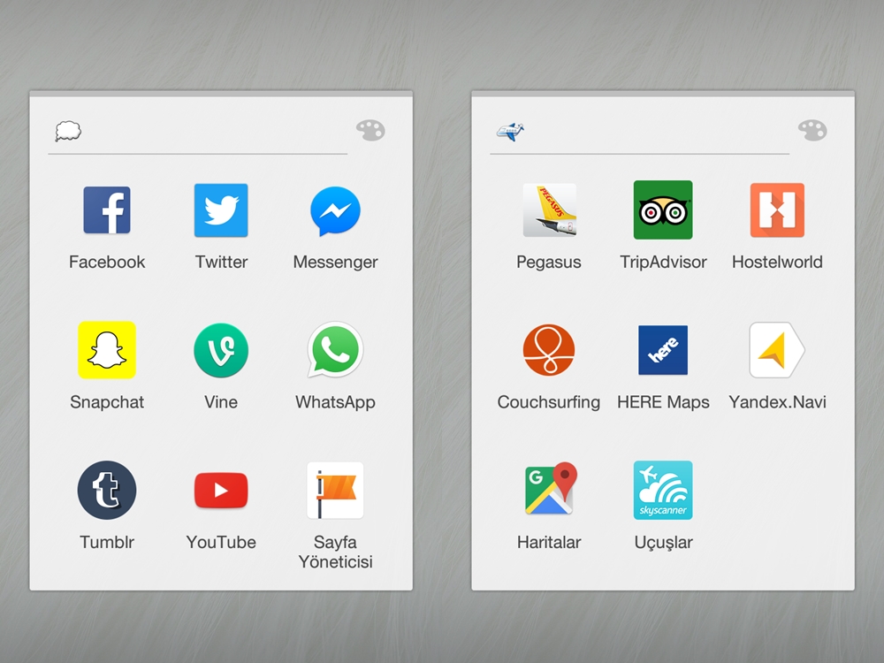Launch the red YouTube icon

[x=221, y=491]
